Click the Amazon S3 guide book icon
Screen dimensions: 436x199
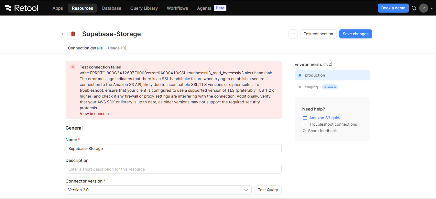305,118
